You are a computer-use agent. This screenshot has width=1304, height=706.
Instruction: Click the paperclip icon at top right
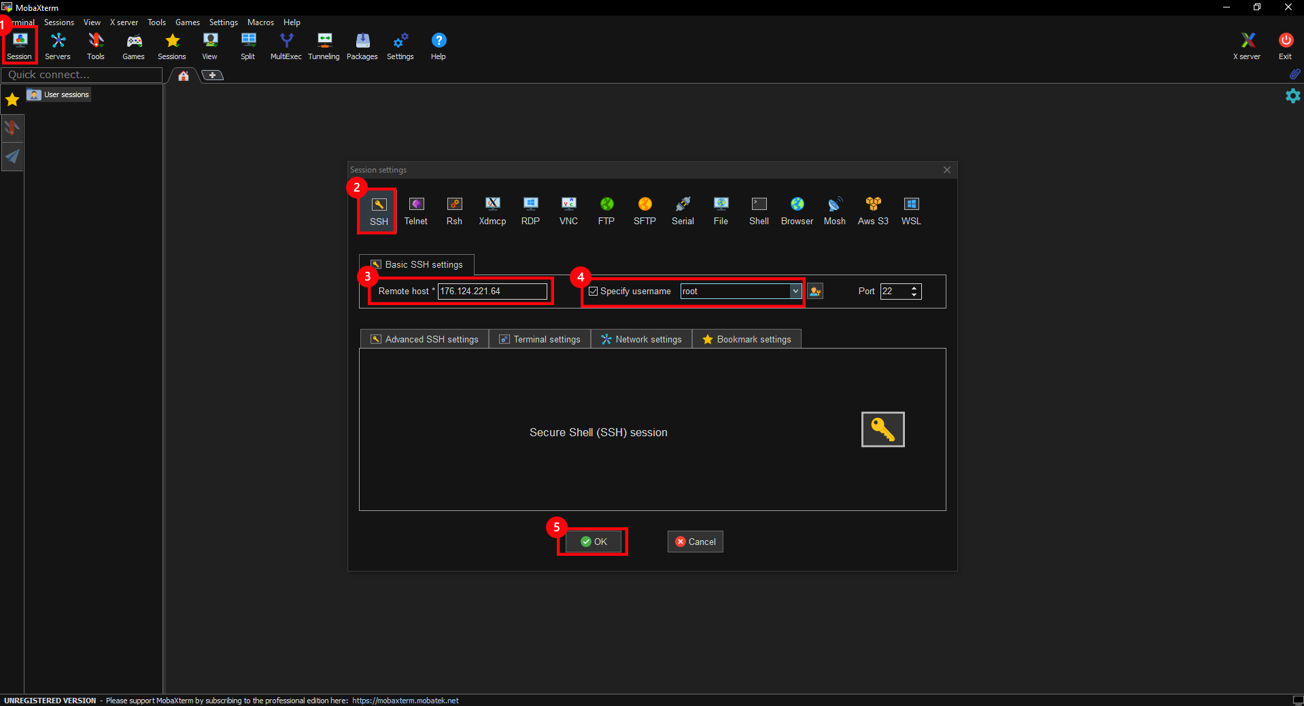pos(1294,73)
